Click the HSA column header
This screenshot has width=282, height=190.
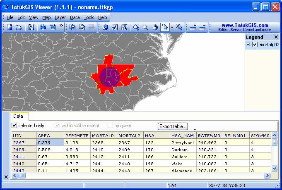click(157, 135)
